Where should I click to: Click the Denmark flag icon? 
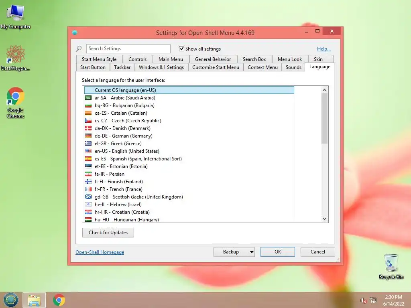coord(88,128)
